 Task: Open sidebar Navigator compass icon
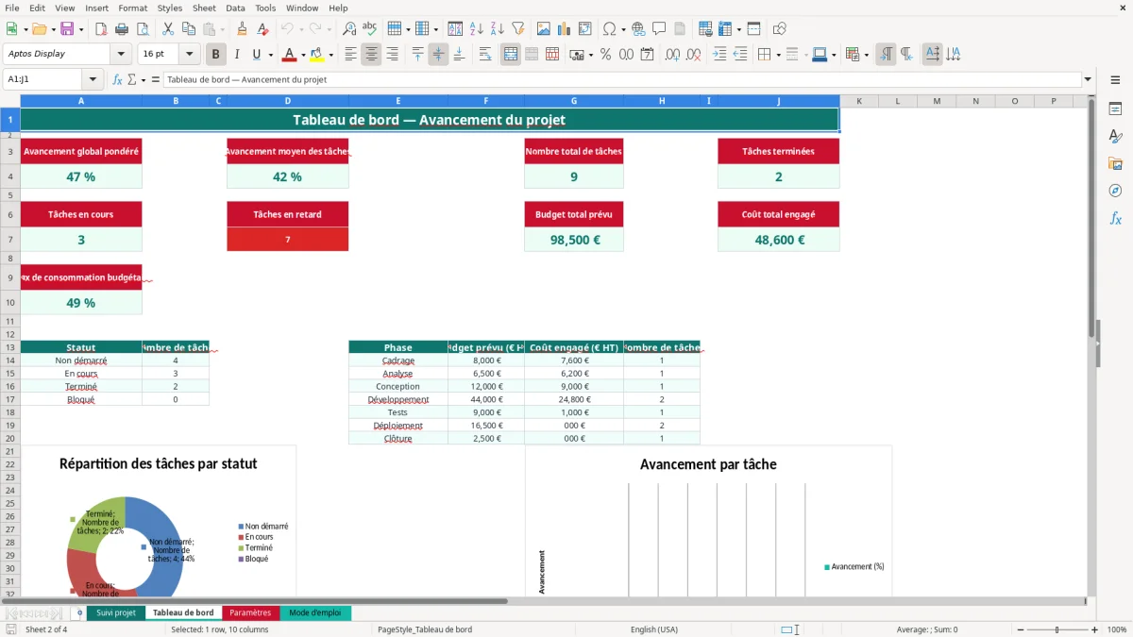(x=1115, y=191)
